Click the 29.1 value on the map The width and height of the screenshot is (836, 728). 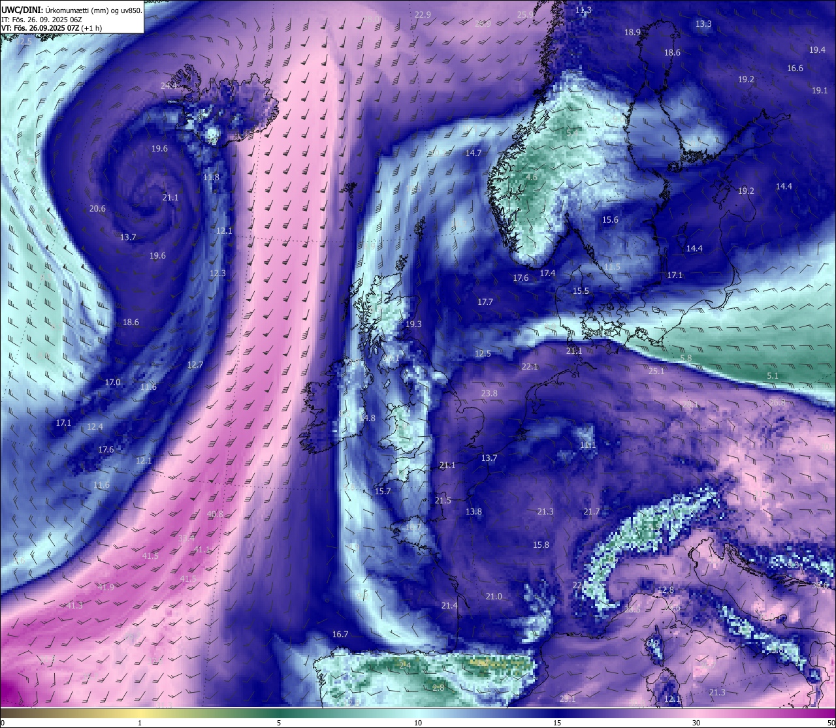click(568, 699)
